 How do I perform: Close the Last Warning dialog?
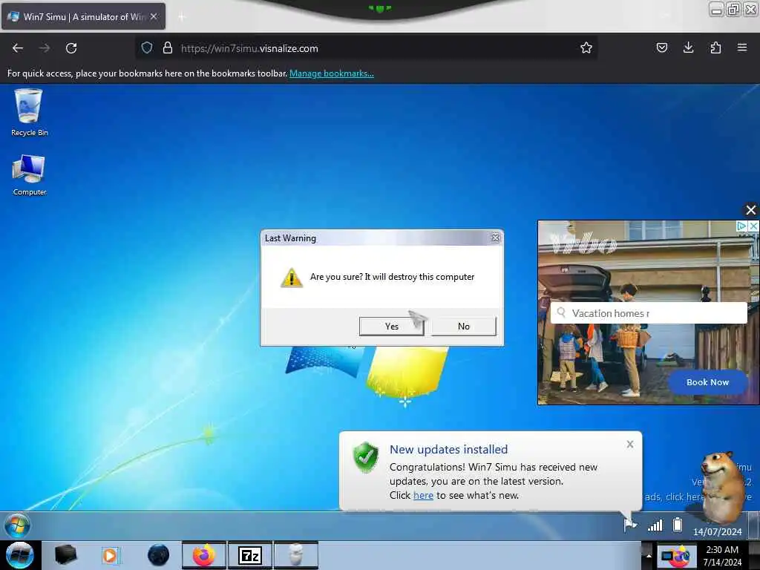pos(495,238)
